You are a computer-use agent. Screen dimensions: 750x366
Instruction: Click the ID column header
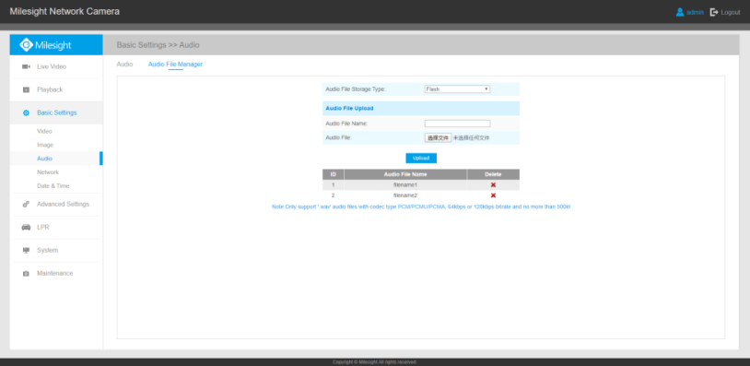coord(333,174)
